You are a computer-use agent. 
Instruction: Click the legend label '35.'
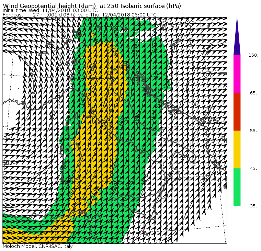[253, 206]
